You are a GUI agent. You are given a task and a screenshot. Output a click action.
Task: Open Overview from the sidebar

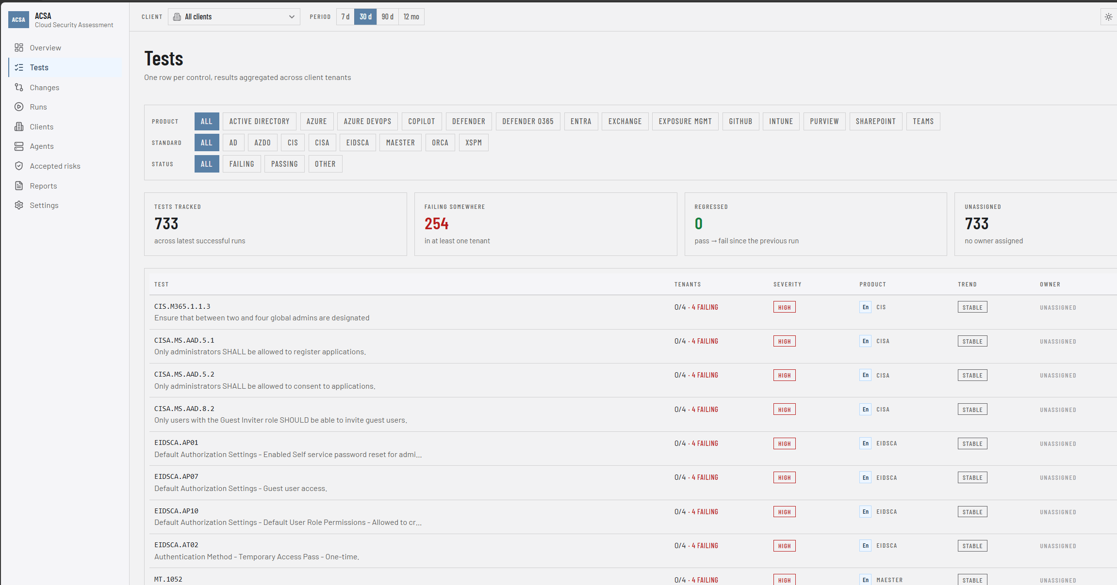(65, 47)
